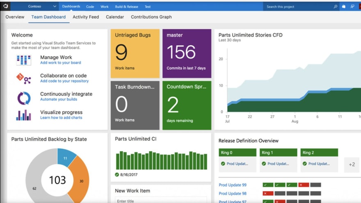
Task: Switch to the Activity Feed tab
Action: [86, 17]
